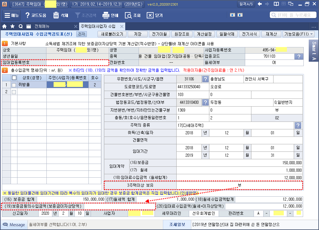This screenshot has width=319, height=230.
Task: Click the application logo icon
Action: click(4, 4)
